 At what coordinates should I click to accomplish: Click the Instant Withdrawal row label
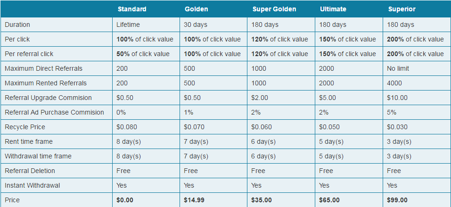coord(32,185)
